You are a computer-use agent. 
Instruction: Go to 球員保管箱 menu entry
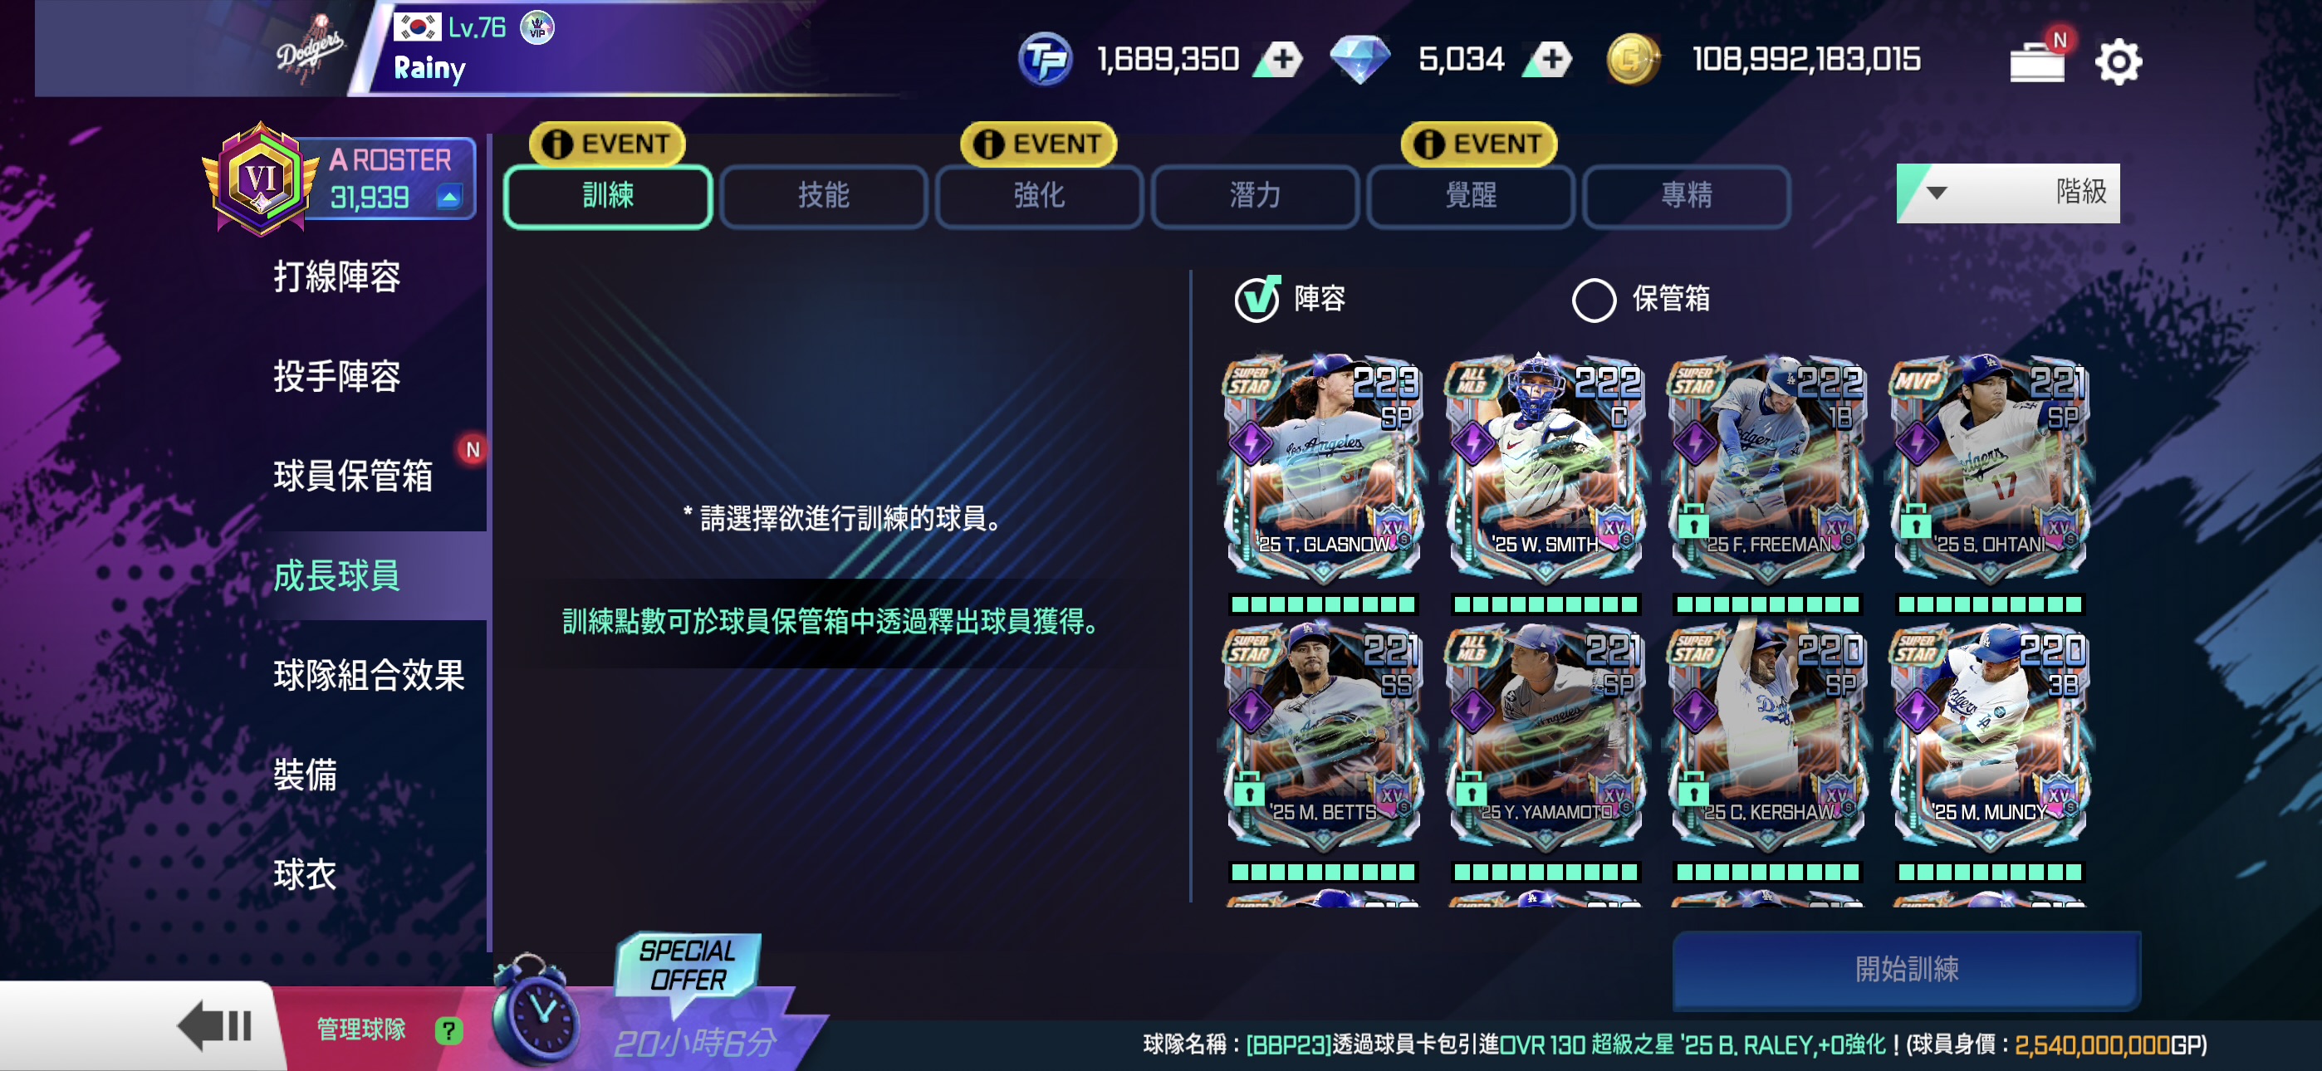(x=353, y=475)
